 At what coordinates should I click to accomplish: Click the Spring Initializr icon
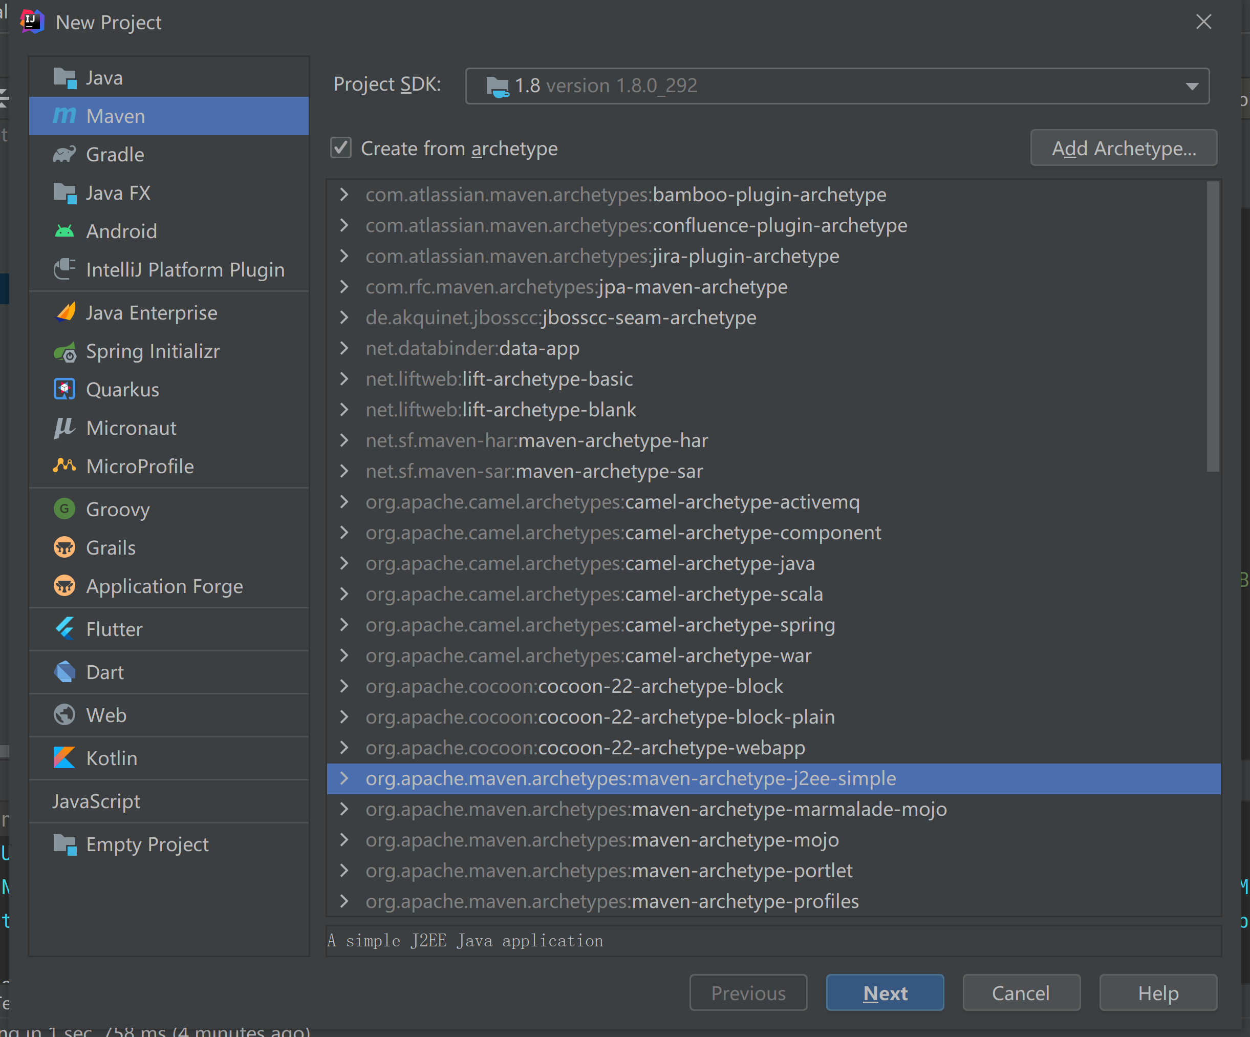pos(64,352)
